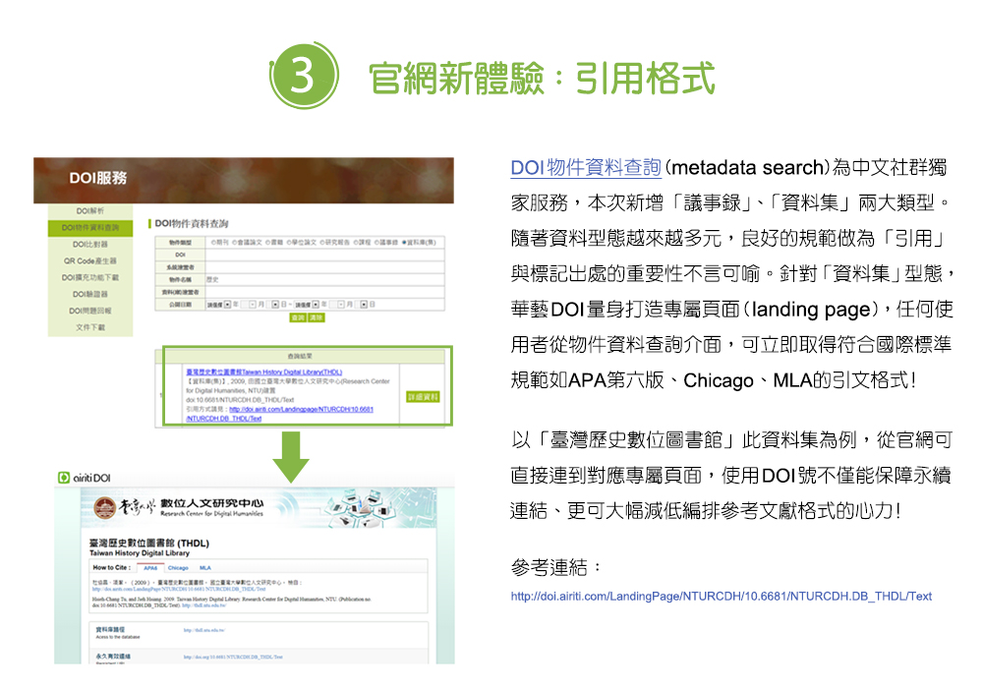983x687 pixels.
Task: Switch to the Chicago citation tab
Action: coord(178,568)
